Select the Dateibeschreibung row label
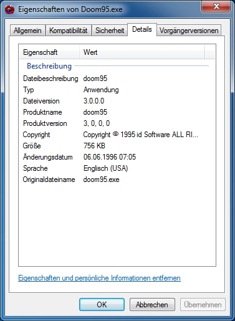Image resolution: width=235 pixels, height=321 pixels. pyautogui.click(x=50, y=79)
